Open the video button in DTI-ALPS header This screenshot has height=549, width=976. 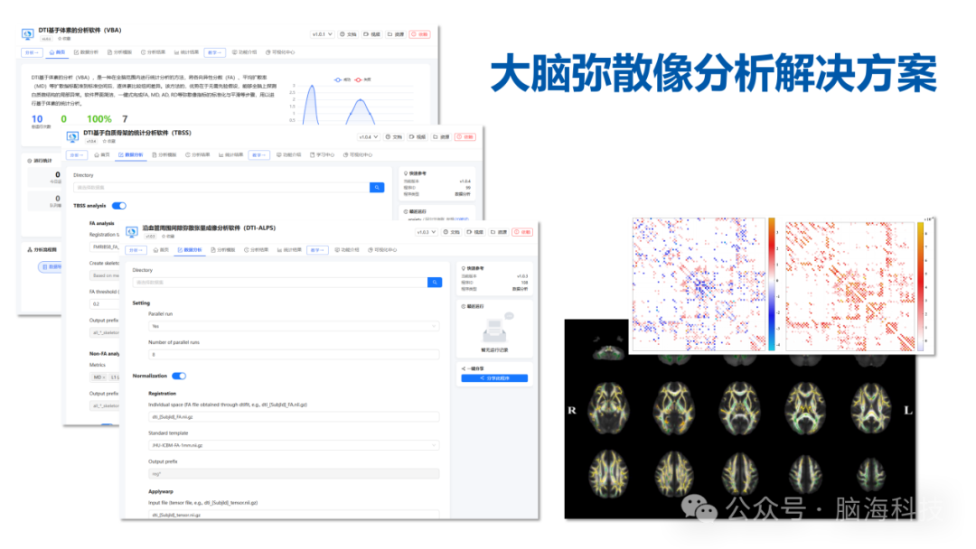pyautogui.click(x=475, y=232)
